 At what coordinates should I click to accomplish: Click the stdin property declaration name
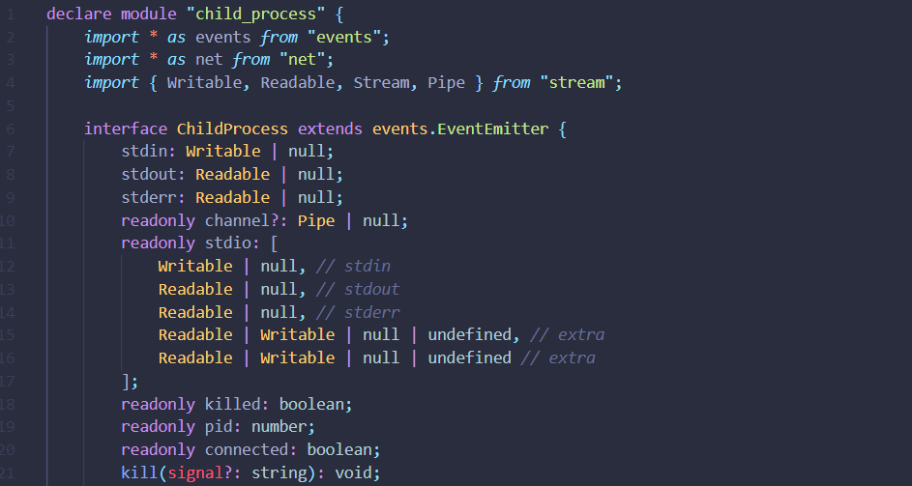tap(146, 152)
